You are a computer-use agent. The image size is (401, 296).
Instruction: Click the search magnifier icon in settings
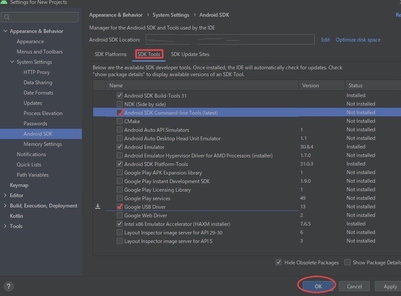point(7,17)
